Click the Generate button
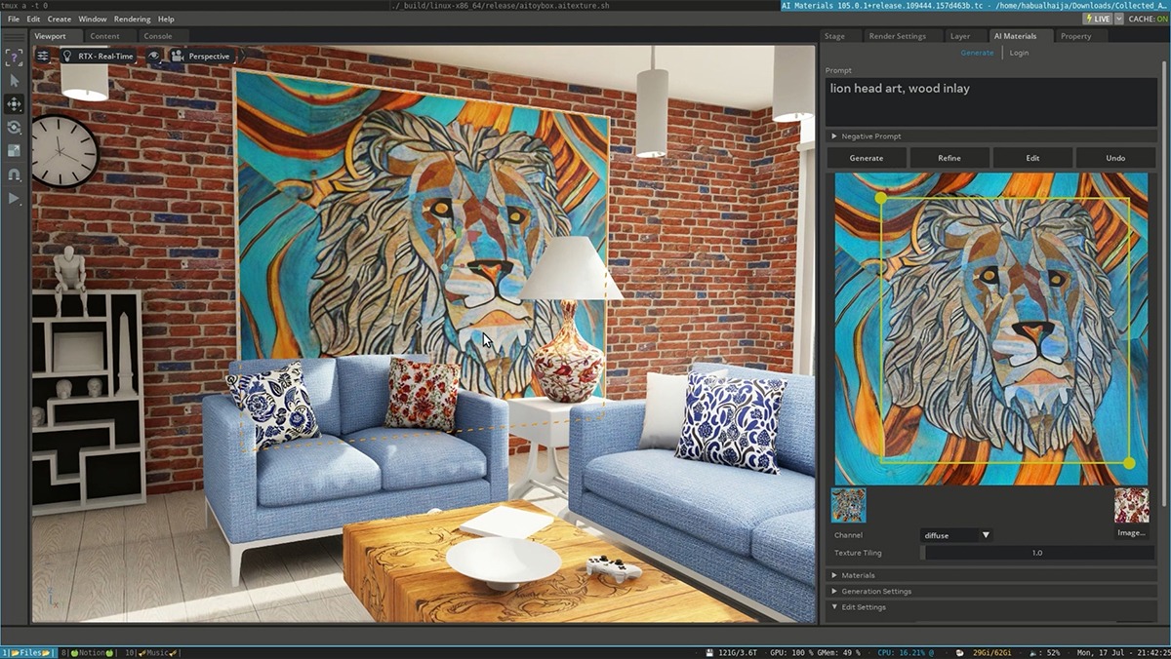 coord(866,158)
